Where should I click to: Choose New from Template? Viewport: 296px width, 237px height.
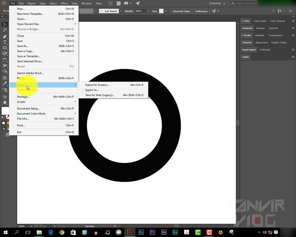44,14
